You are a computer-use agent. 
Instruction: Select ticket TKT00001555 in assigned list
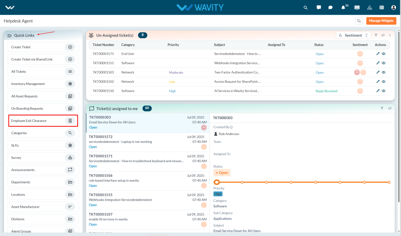click(x=148, y=200)
